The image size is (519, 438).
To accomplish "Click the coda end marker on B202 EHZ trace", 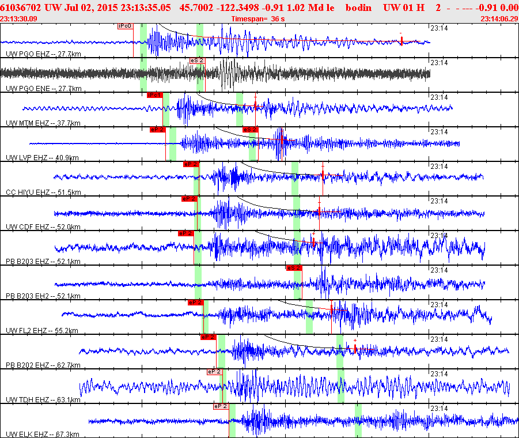I will pos(355,349).
